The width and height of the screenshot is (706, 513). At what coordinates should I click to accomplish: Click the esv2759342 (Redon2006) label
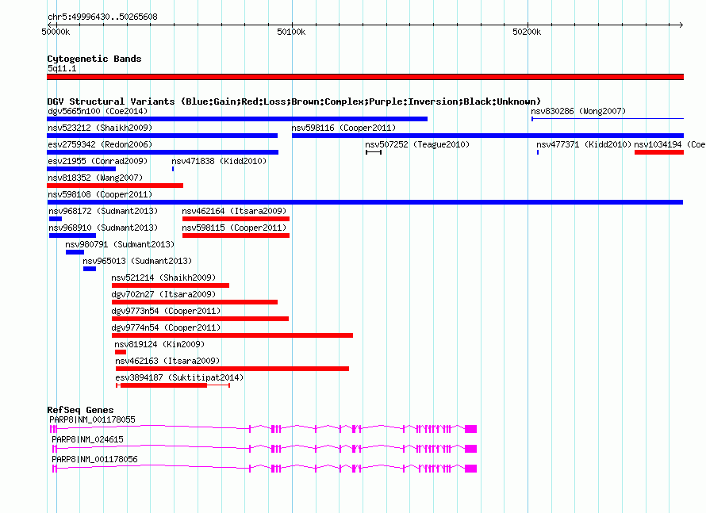point(100,144)
